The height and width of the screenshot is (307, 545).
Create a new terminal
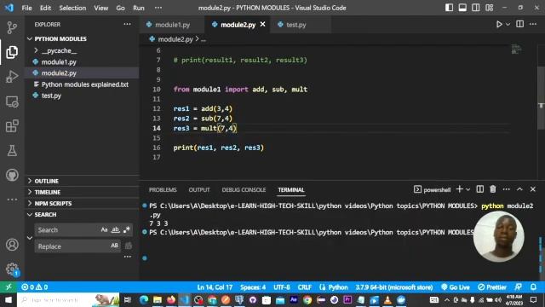tap(460, 189)
